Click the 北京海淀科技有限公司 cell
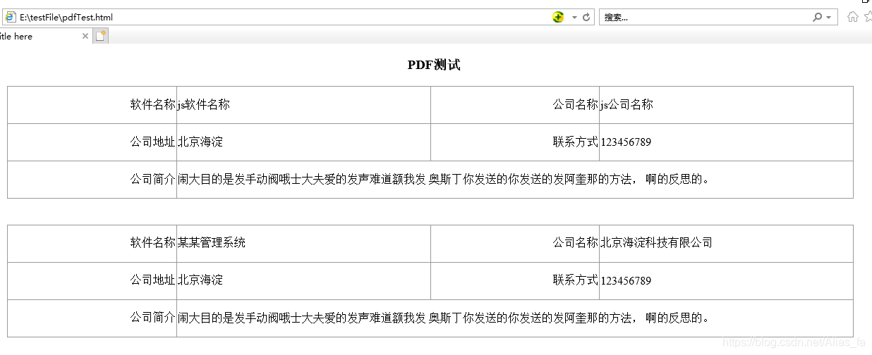Screen dimensions: 872x355 point(726,244)
